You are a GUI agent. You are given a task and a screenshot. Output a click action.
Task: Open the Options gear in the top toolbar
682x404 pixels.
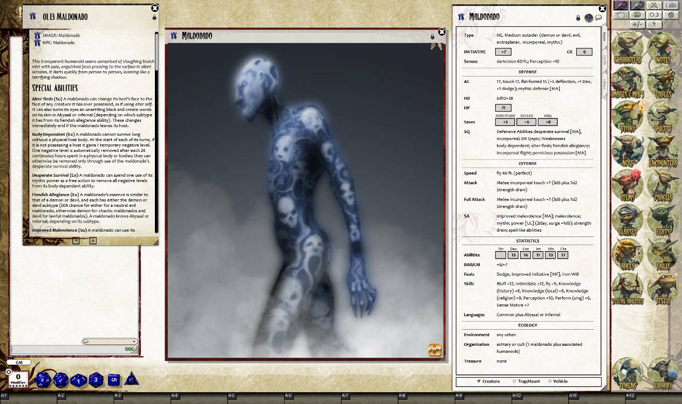[x=671, y=15]
